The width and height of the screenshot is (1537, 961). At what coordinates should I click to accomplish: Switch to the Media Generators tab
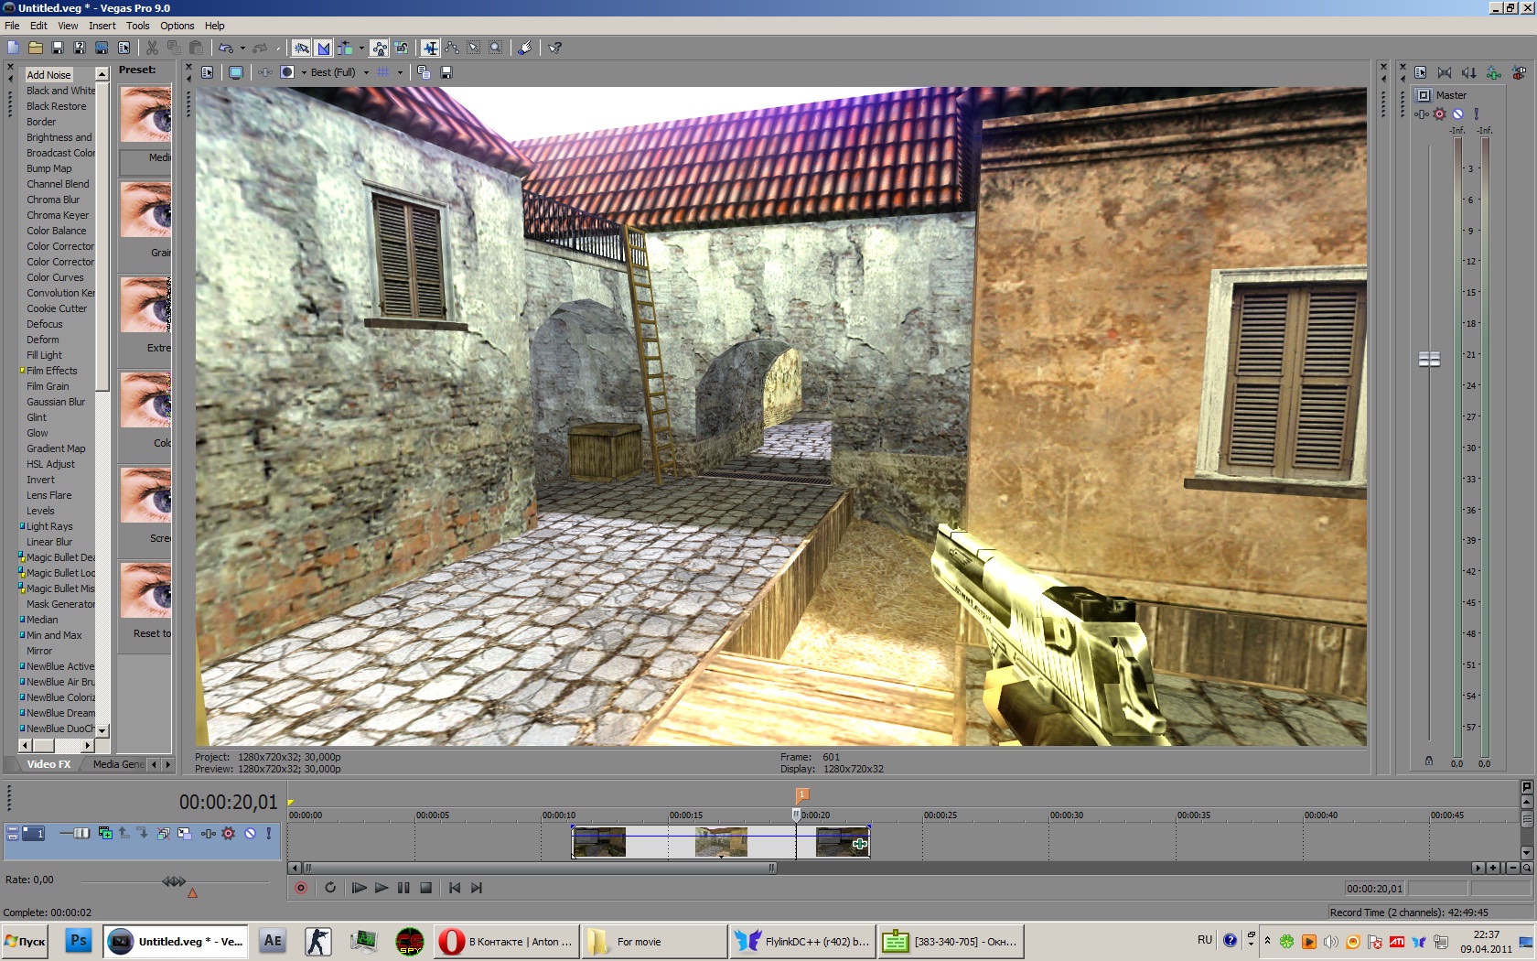click(118, 764)
